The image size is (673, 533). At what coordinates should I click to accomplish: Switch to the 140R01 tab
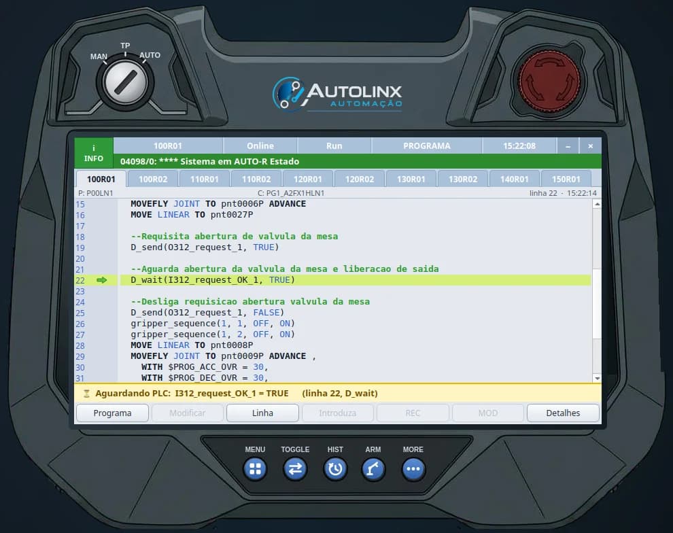tap(514, 179)
